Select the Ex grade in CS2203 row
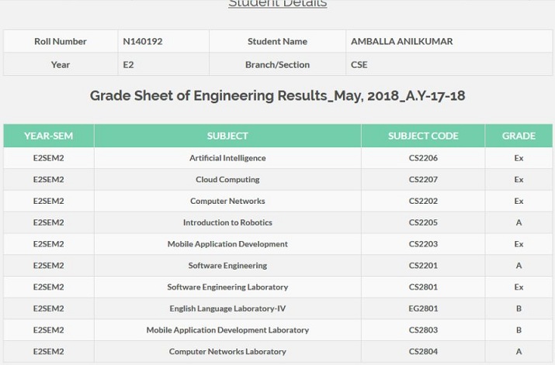Image resolution: width=555 pixels, height=365 pixels. coord(519,244)
